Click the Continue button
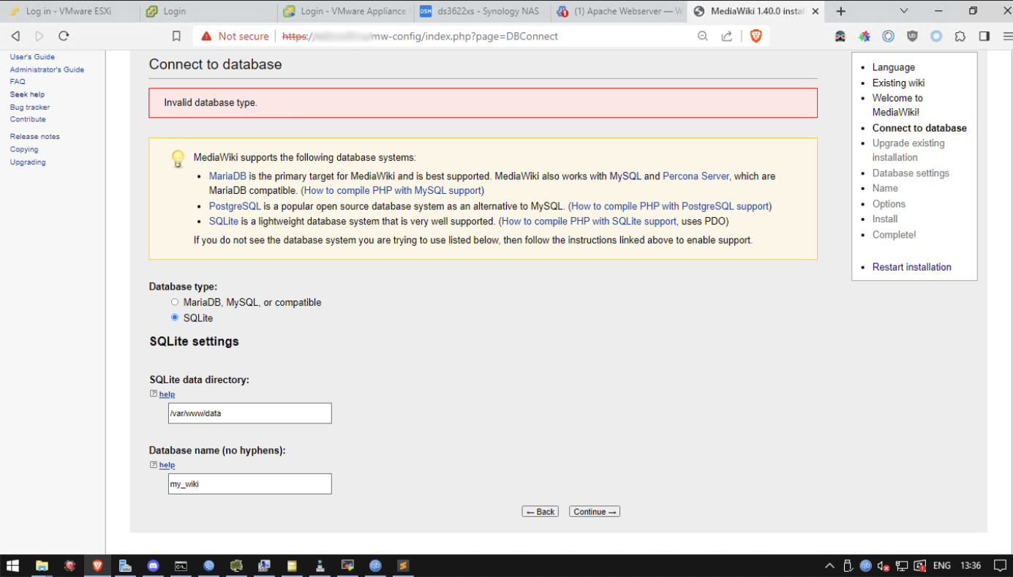The image size is (1013, 577). (x=595, y=512)
